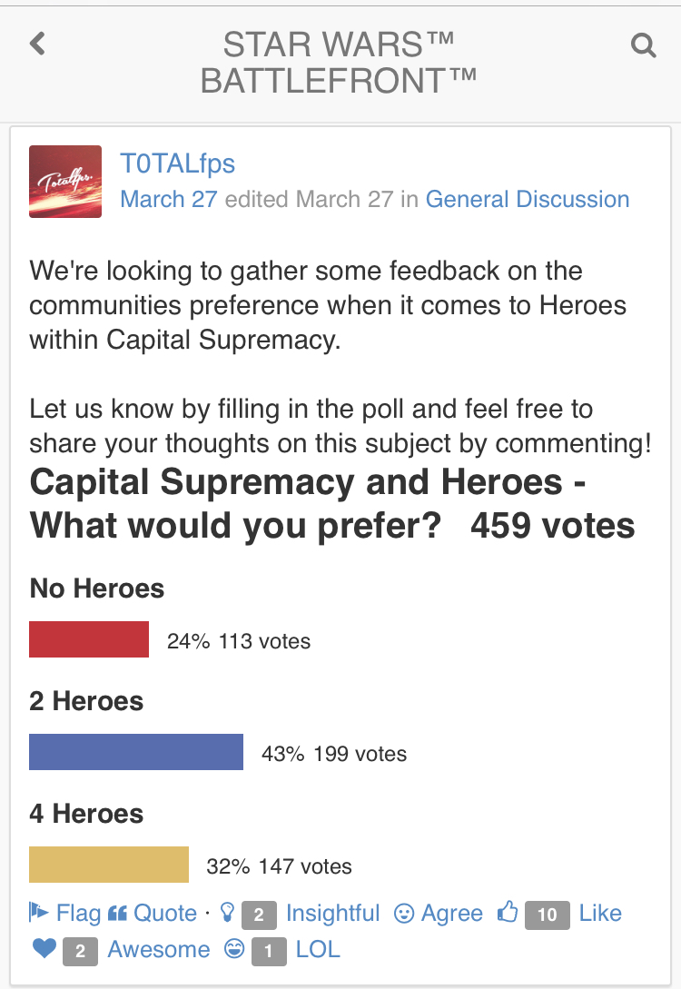
Task: Click the lightbulb Insightful icon
Action: (227, 912)
